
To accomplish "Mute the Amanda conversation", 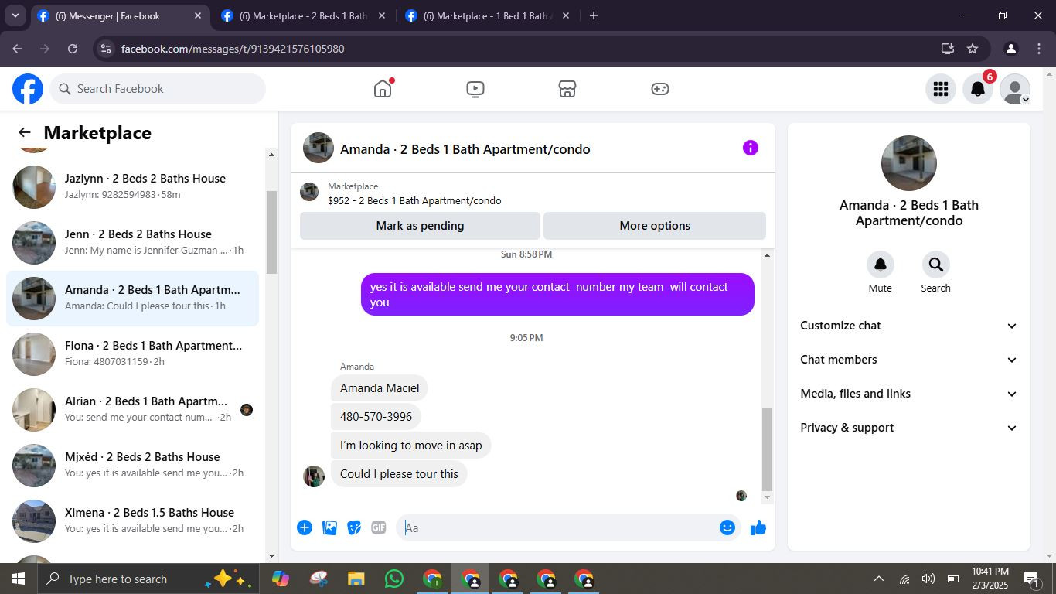I will [880, 265].
